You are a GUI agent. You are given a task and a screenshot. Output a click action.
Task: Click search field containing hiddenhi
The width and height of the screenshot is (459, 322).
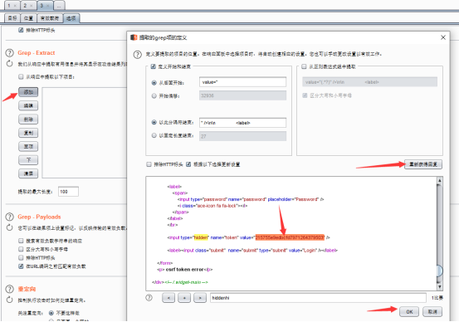tap(318, 298)
